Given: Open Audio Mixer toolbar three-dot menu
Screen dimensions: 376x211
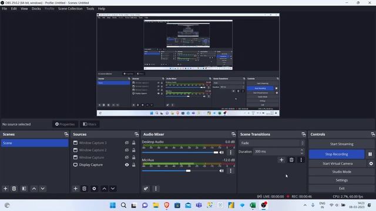Looking at the screenshot, I should pos(156,189).
